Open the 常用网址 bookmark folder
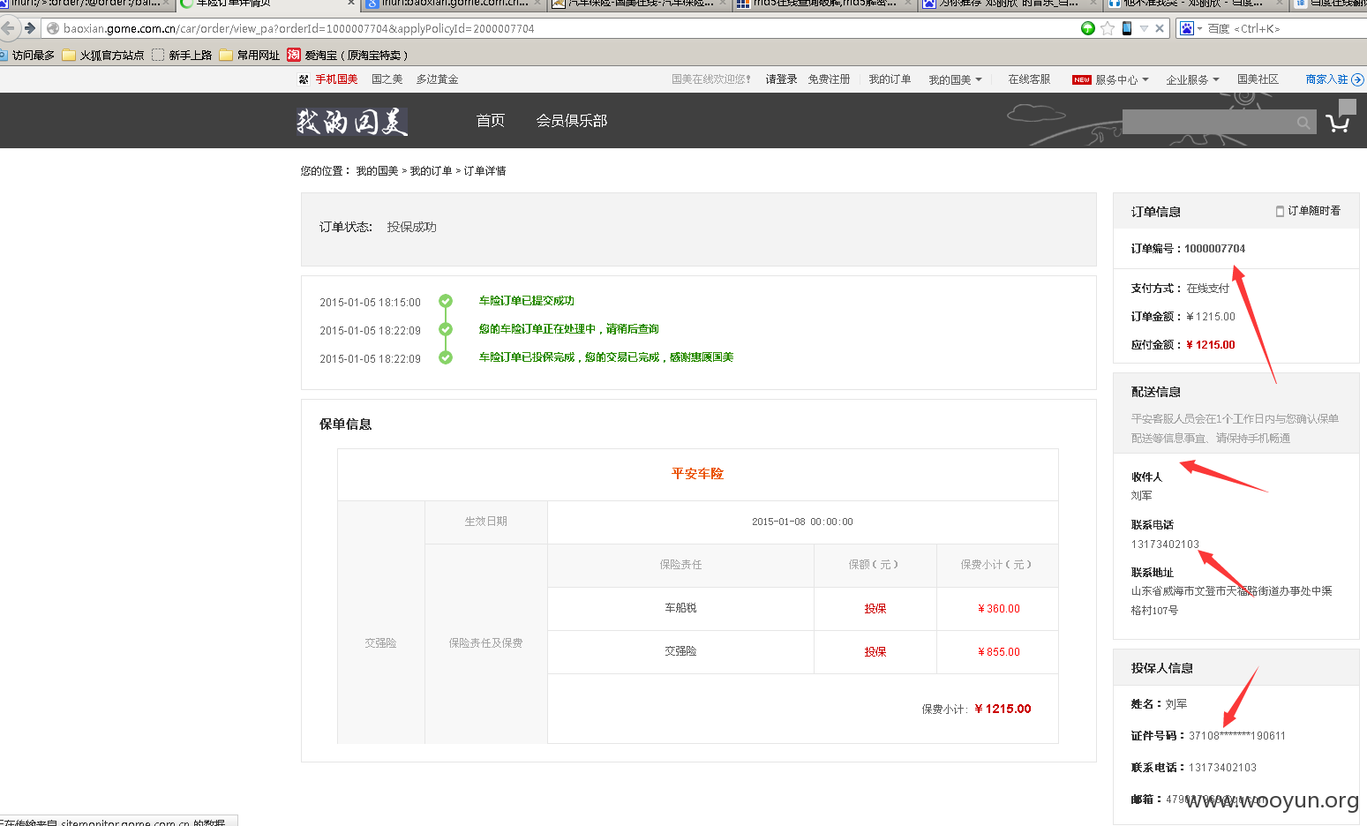The height and width of the screenshot is (826, 1367). 250,55
